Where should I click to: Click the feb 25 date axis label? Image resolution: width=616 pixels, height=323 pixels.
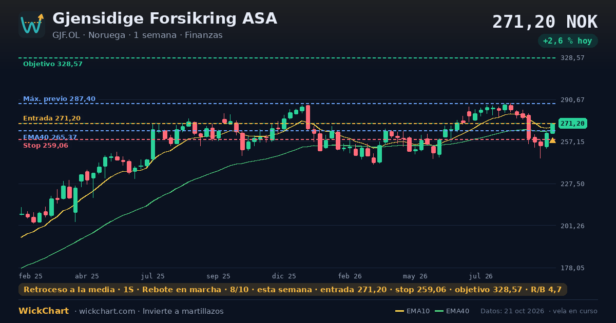31,276
